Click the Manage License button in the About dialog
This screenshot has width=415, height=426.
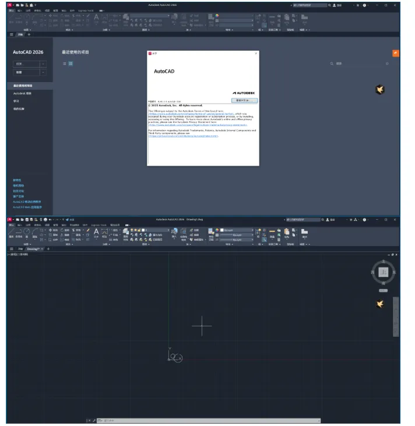244,100
